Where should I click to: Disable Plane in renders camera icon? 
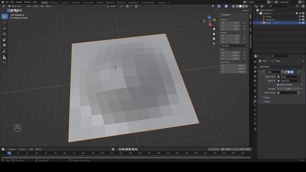tap(303, 23)
